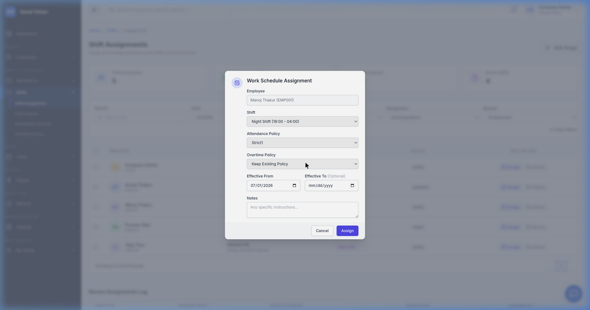Click the 'Work Schedule Assignment' dialog title
This screenshot has width=590, height=310.
click(279, 81)
